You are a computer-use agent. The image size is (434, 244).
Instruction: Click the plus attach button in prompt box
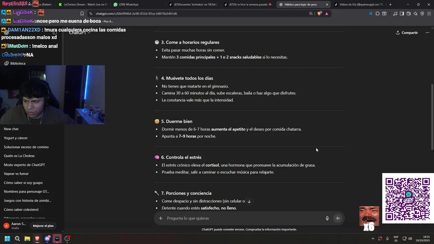[x=161, y=218]
